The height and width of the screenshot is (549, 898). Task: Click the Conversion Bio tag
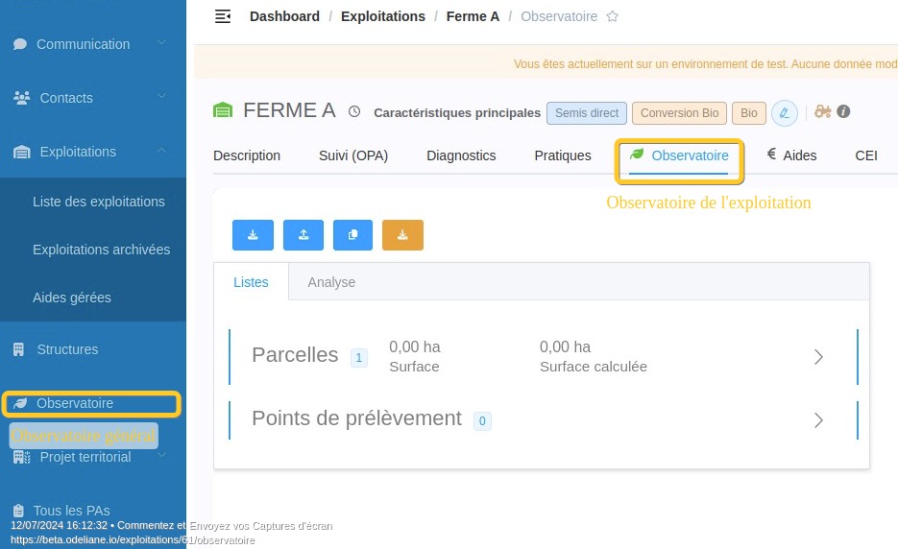pyautogui.click(x=679, y=113)
